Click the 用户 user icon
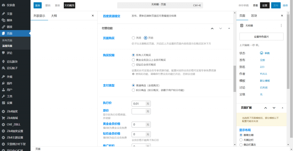 tap(3, 90)
